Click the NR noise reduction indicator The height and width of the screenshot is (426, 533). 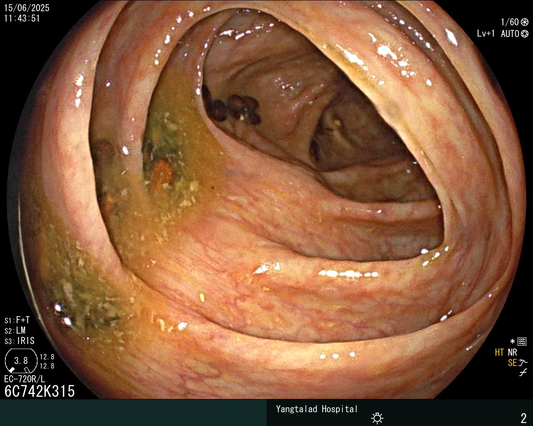[x=512, y=352]
